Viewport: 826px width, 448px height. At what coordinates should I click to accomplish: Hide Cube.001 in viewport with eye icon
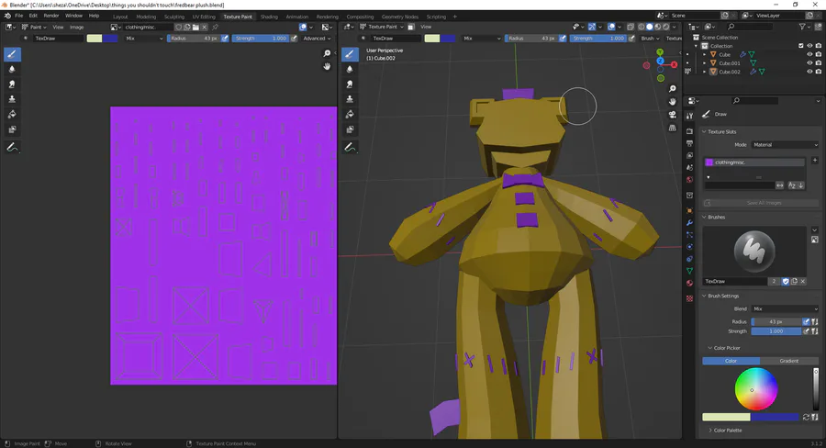point(809,63)
